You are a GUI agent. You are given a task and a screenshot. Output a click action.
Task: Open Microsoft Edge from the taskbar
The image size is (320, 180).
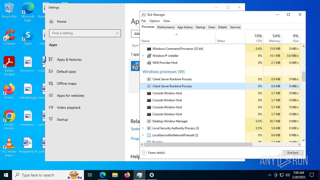[x=103, y=175]
